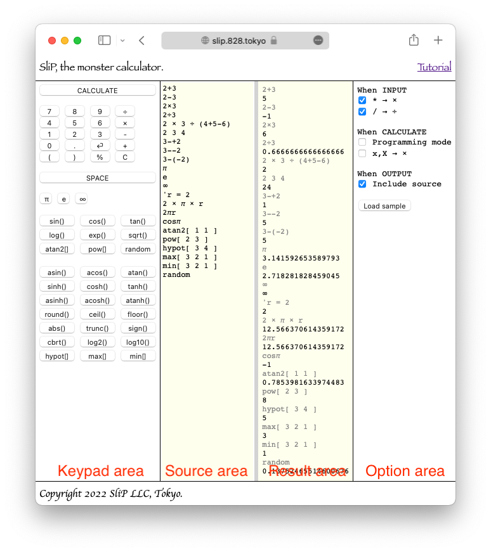The image size is (491, 552).
Task: Toggle the x,X → × checkbox
Action: [x=362, y=153]
